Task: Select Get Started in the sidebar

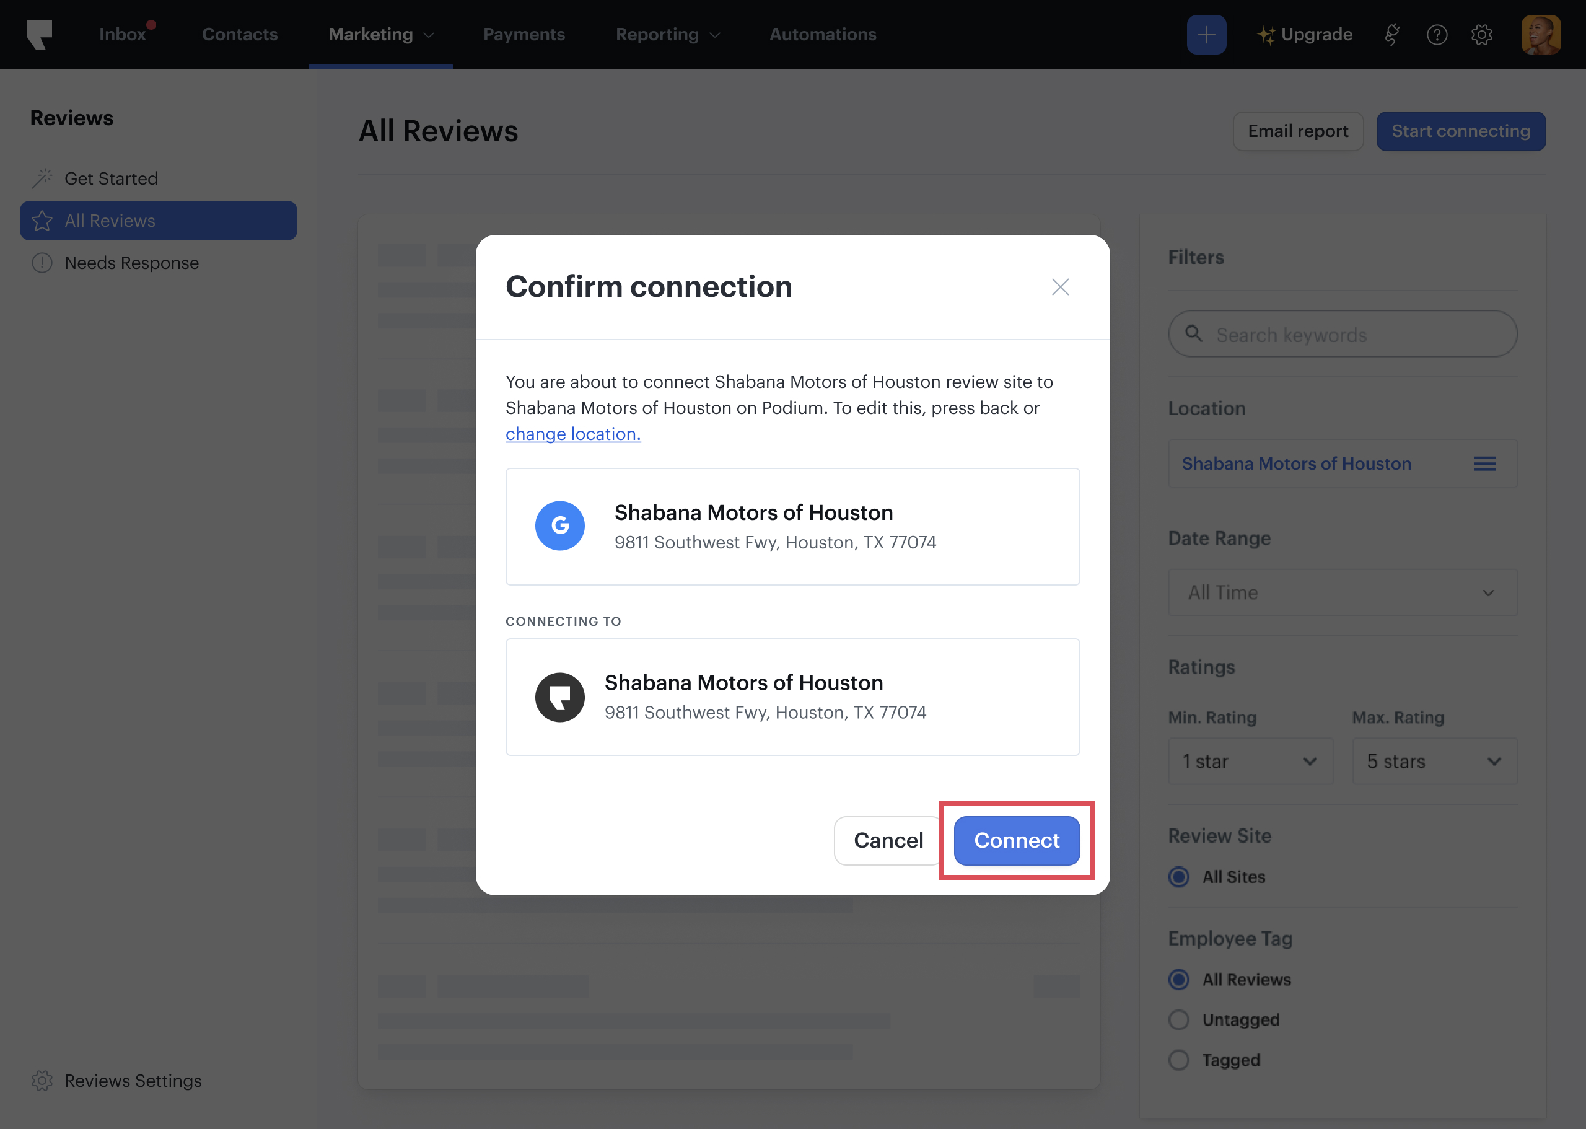Action: point(111,178)
